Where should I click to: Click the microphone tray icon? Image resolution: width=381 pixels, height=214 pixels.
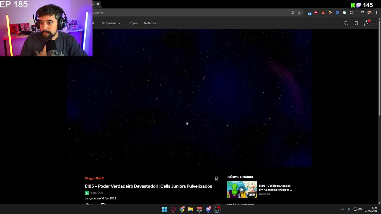coord(349,209)
